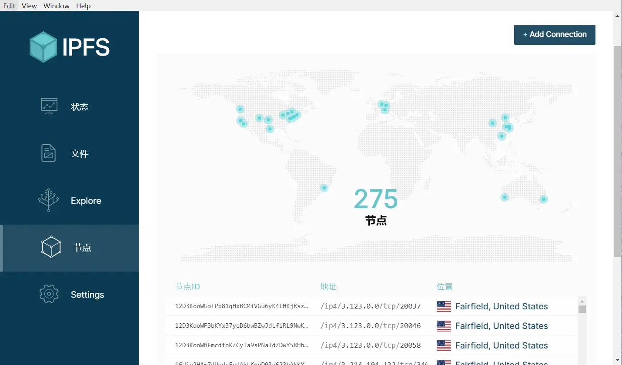The image size is (622, 365).
Task: Click the page scrollbar up arrow
Action: pos(618,15)
